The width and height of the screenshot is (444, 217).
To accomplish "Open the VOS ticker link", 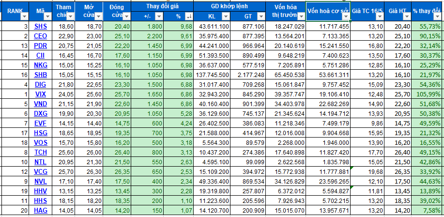I will 41,142.
